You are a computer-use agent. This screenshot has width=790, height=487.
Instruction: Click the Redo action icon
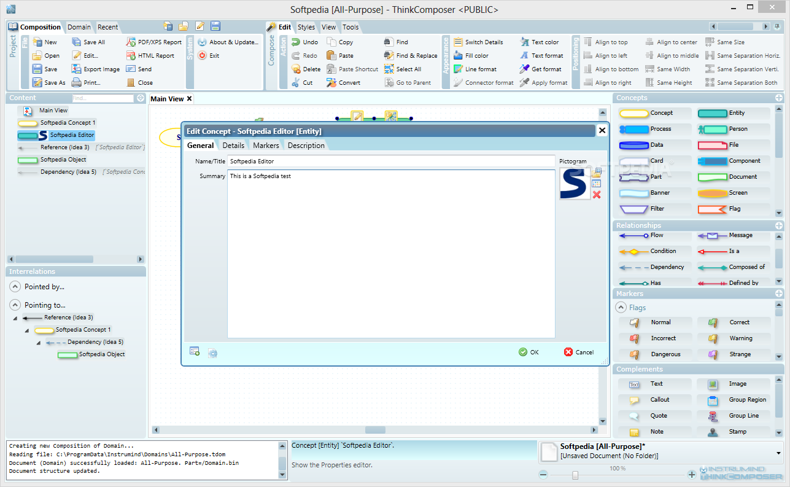point(295,56)
